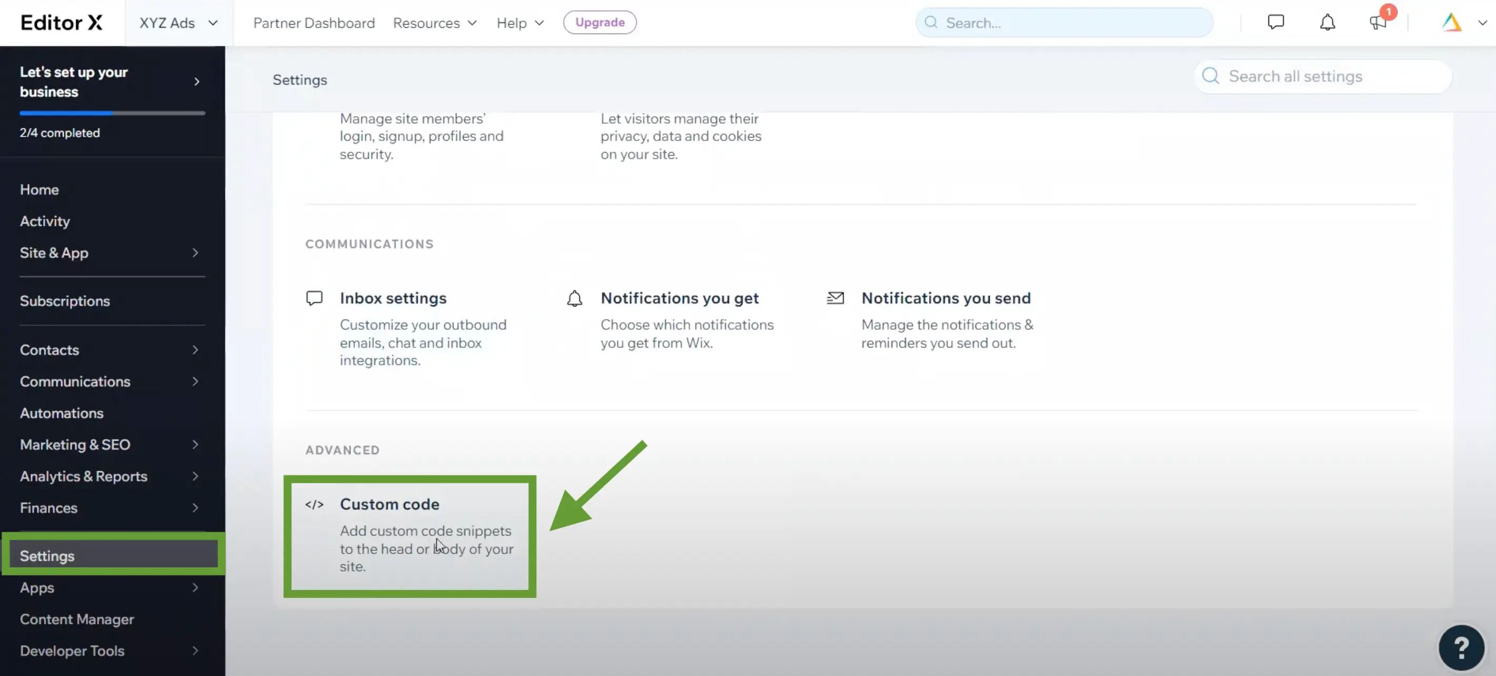
Task: Click the envelope icon for Notifications you send
Action: tap(835, 297)
